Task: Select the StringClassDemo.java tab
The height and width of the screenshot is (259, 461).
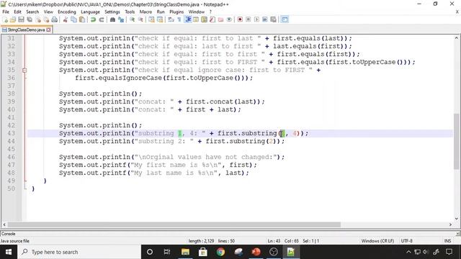Action: pyautogui.click(x=26, y=29)
